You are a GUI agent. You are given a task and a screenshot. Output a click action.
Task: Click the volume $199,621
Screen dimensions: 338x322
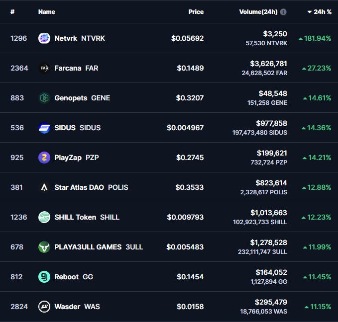click(272, 153)
